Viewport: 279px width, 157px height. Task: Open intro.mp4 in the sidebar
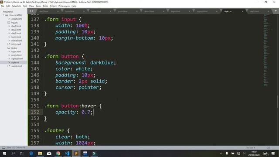click(x=16, y=44)
